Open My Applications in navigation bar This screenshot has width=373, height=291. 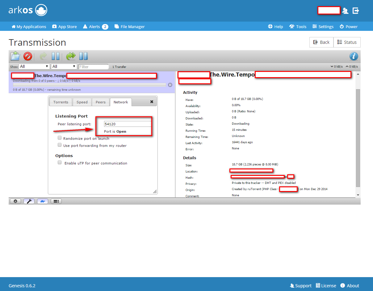coord(29,27)
